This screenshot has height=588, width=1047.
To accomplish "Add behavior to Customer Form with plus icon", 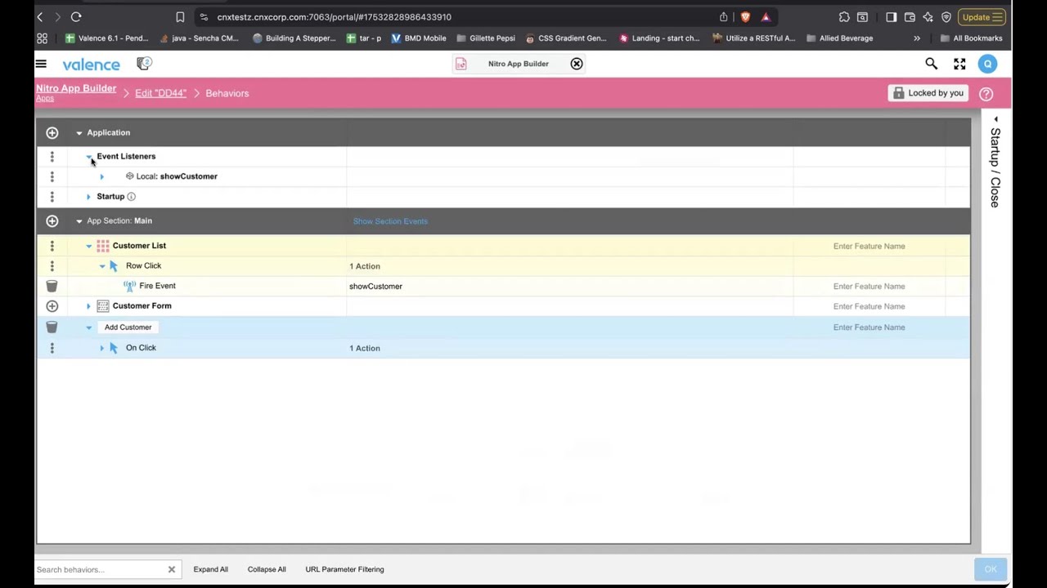I will point(52,306).
